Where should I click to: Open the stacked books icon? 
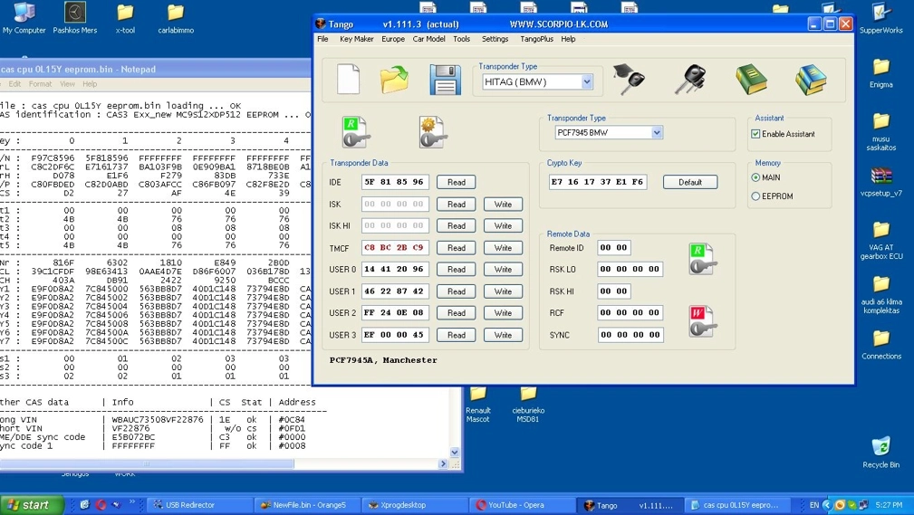click(x=811, y=79)
